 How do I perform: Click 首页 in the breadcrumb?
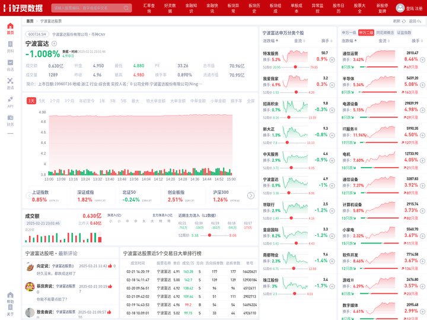pos(30,21)
